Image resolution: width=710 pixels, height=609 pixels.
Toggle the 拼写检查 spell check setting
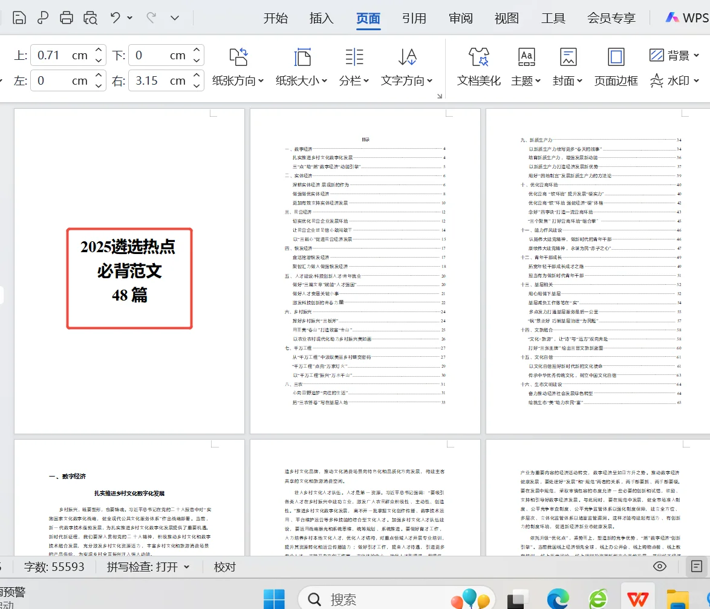point(148,567)
